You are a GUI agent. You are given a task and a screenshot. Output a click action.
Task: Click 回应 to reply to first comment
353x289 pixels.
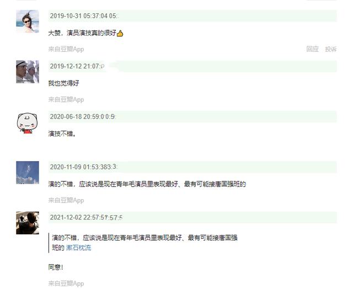pyautogui.click(x=312, y=49)
